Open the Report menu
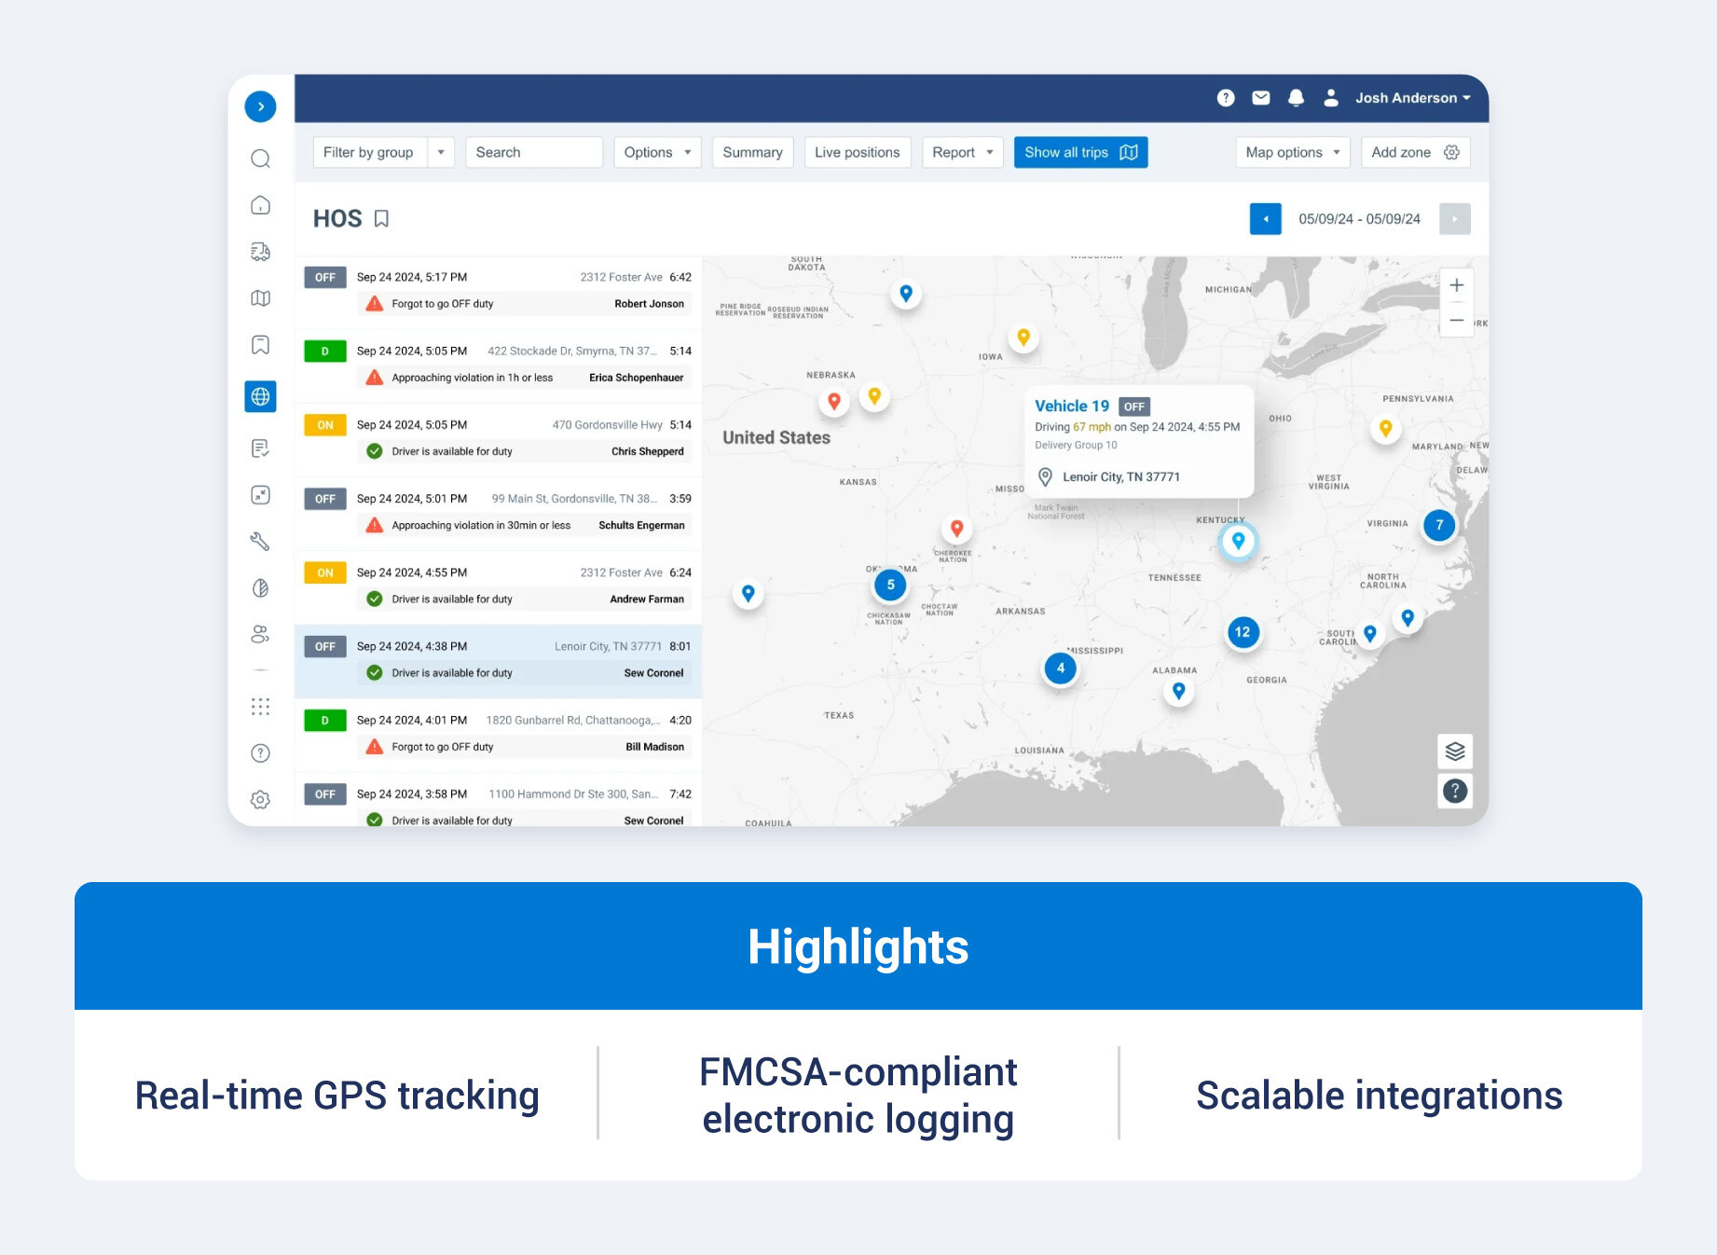The width and height of the screenshot is (1717, 1255). click(x=962, y=152)
